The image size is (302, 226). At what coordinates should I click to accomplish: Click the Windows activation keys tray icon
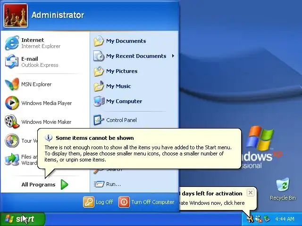[x=250, y=218]
